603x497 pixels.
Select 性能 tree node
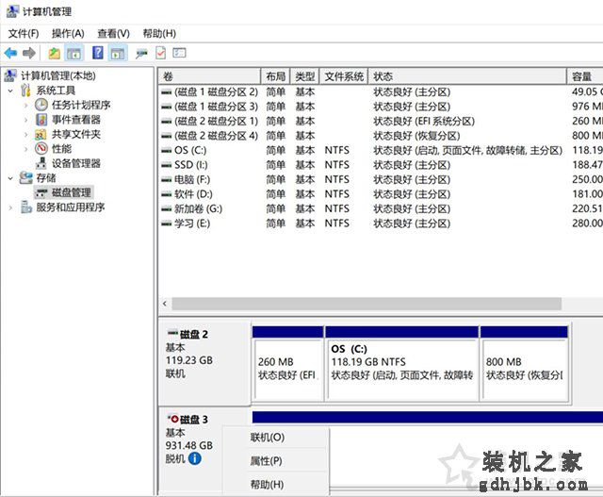[x=61, y=149]
